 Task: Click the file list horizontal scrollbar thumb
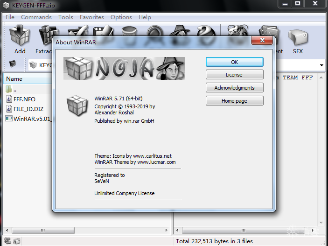point(43,230)
